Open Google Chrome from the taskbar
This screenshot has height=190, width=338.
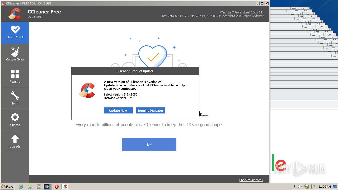pos(47,187)
